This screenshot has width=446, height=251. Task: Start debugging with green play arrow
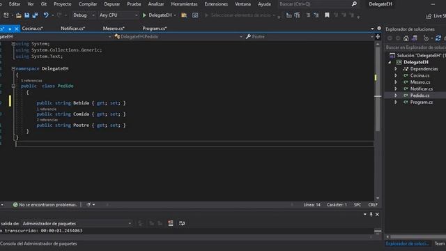point(144,15)
